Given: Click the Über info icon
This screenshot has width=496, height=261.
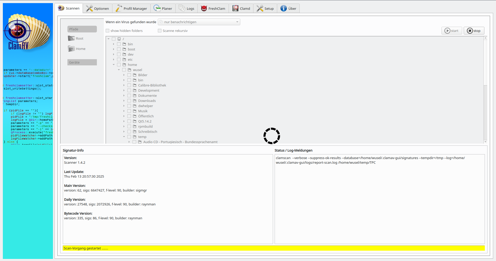Looking at the screenshot, I should coord(284,8).
